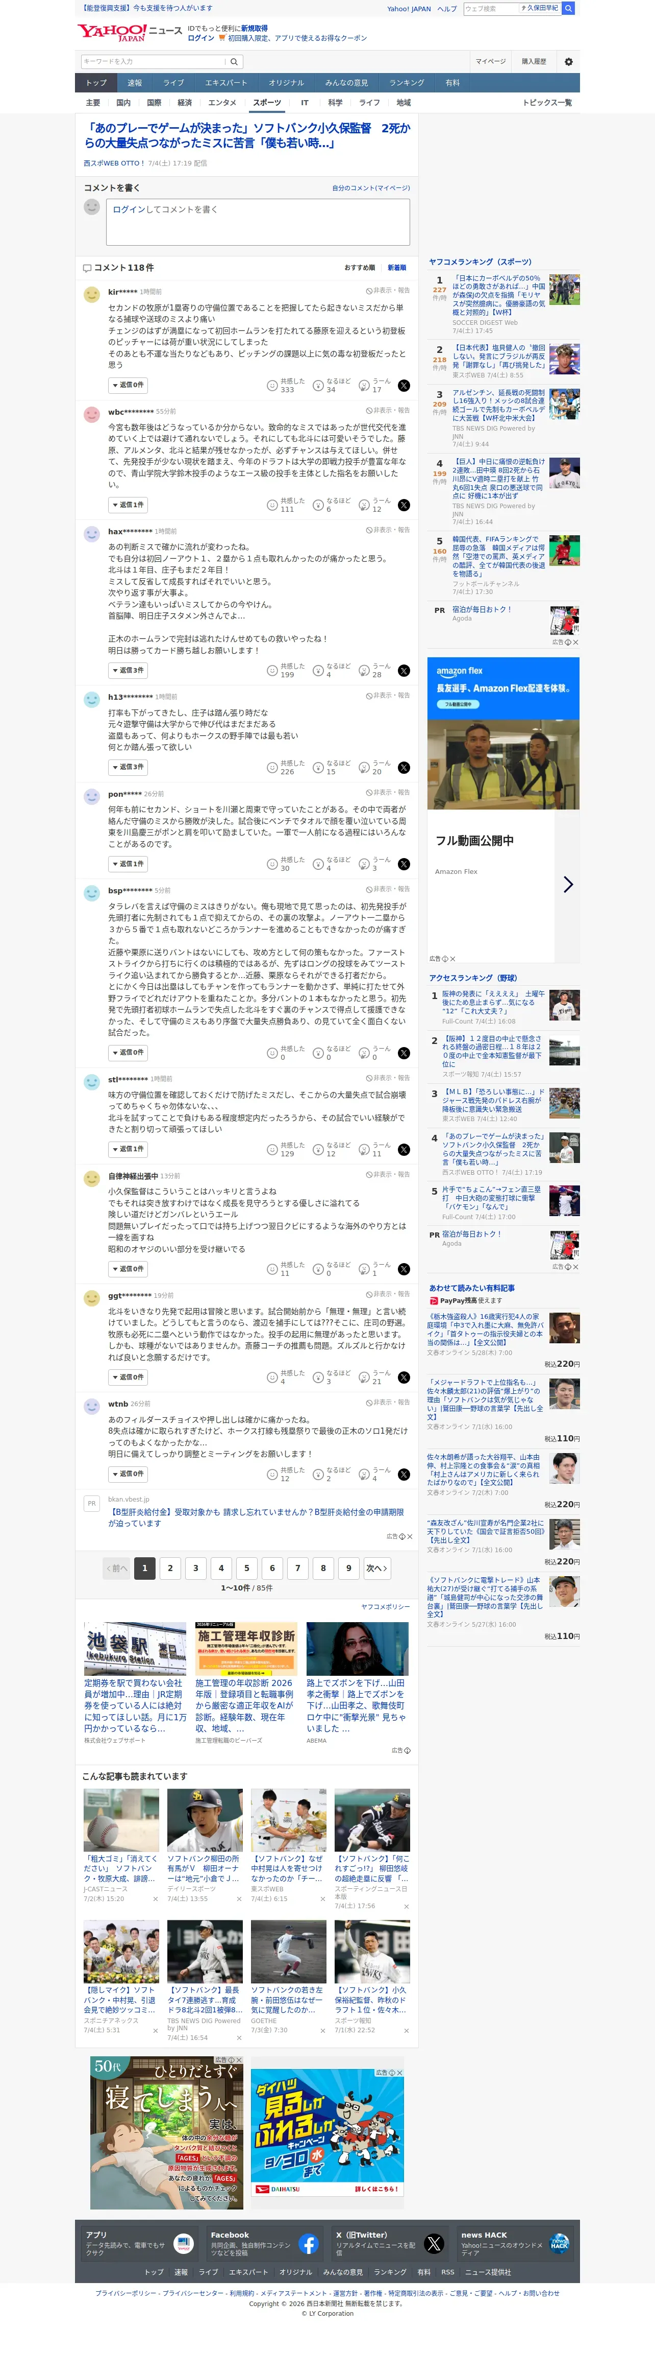Click the web search input field at top

[491, 8]
